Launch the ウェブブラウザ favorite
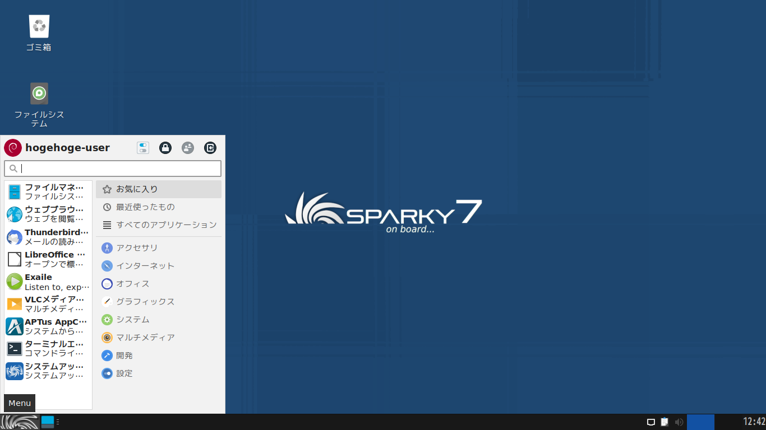The height and width of the screenshot is (430, 766). (48, 214)
